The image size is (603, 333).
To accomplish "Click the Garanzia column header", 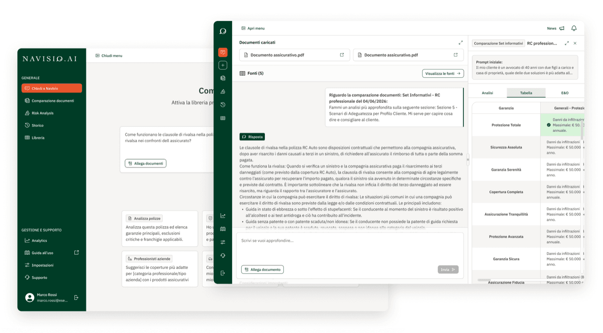I will 506,108.
